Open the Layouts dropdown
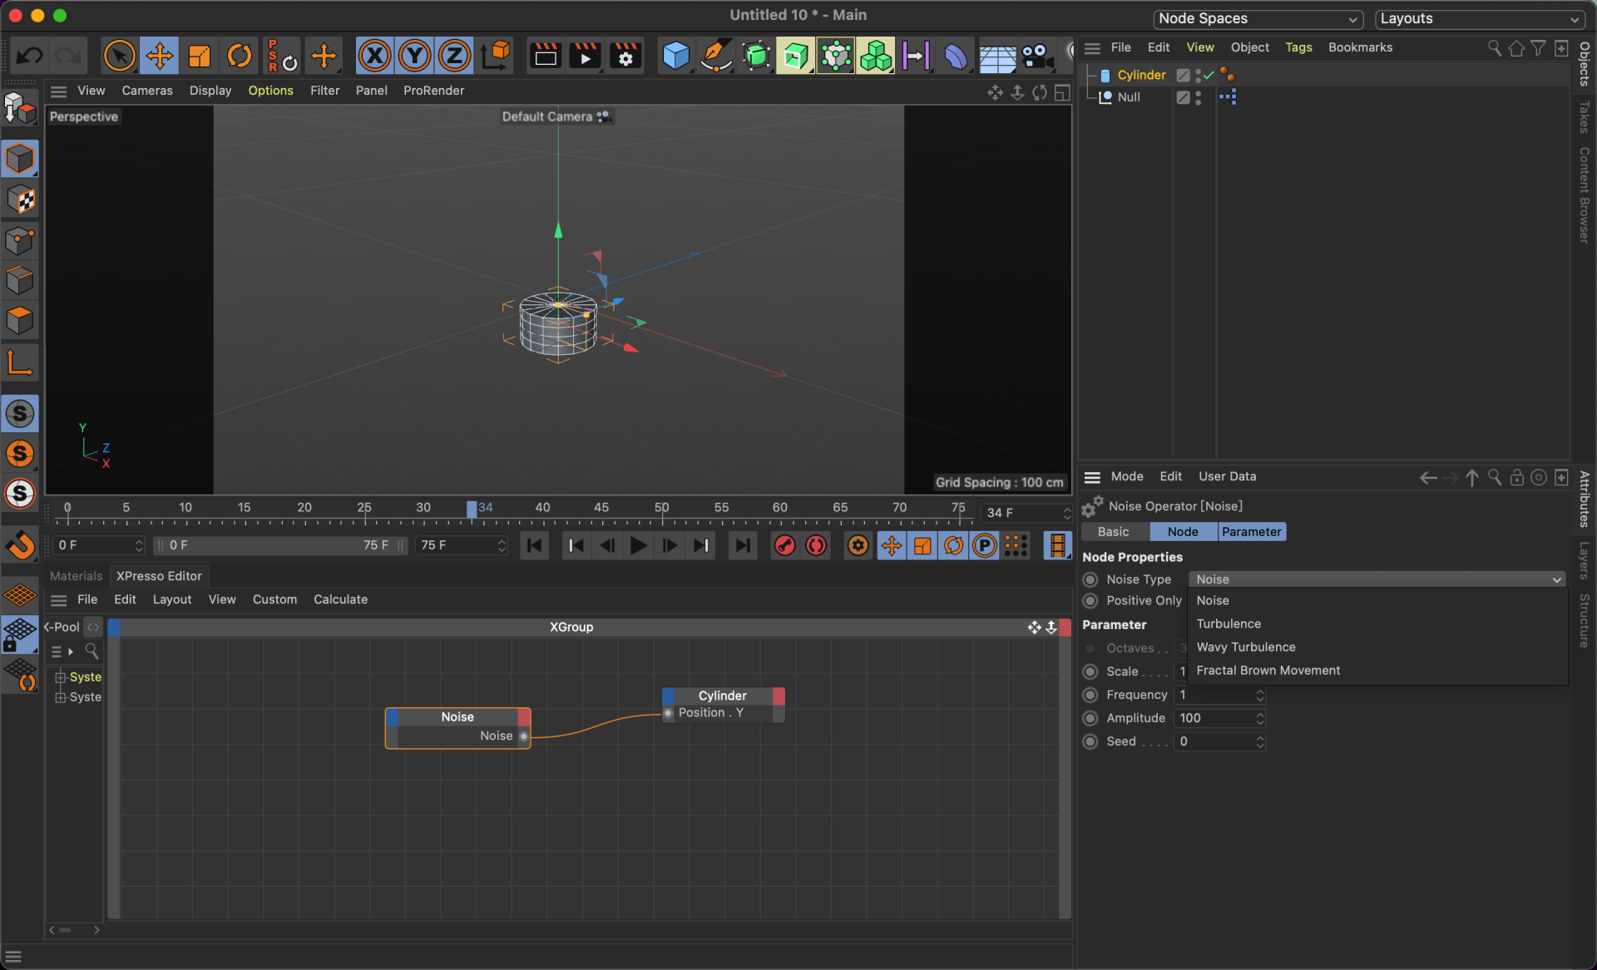1597x970 pixels. [1480, 19]
